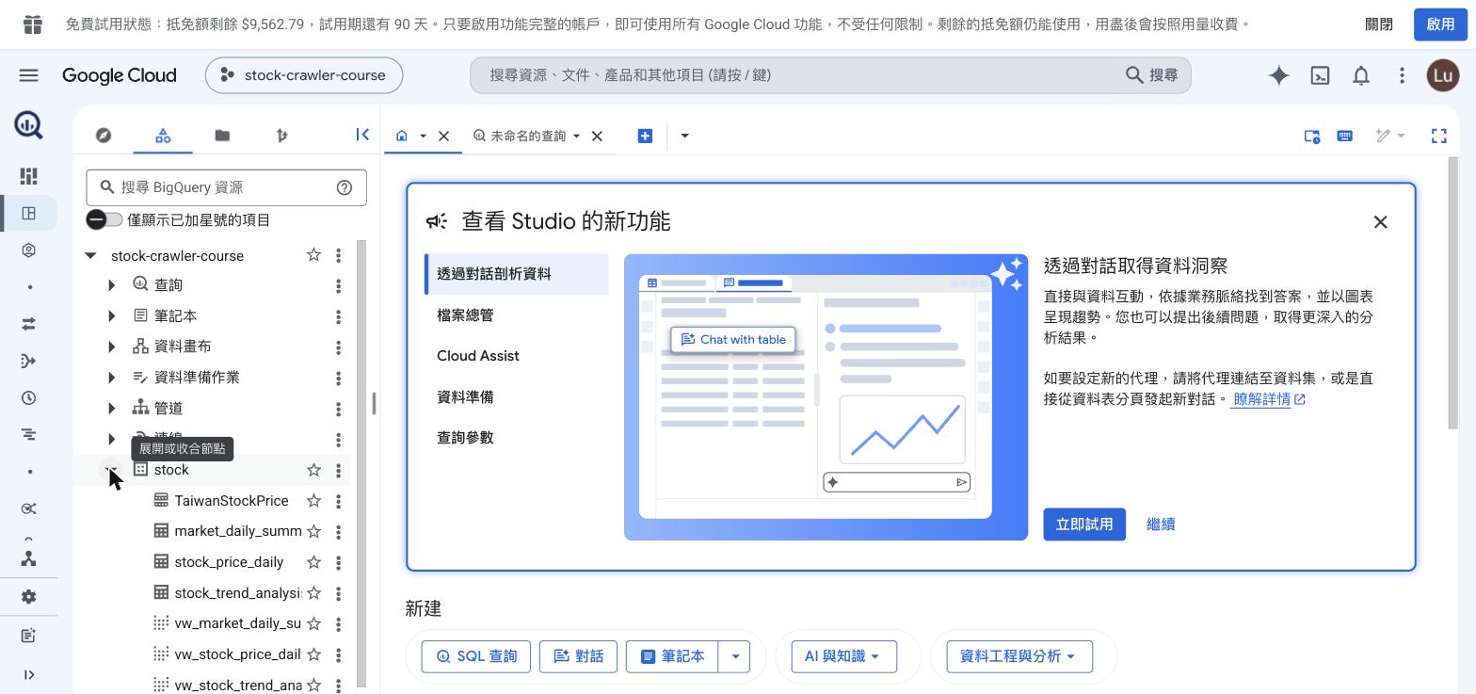Open the notifications bell

click(x=1361, y=75)
